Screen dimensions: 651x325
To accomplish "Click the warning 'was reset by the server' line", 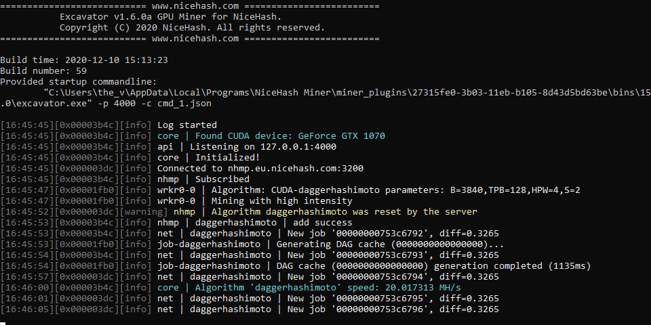I will (239, 212).
